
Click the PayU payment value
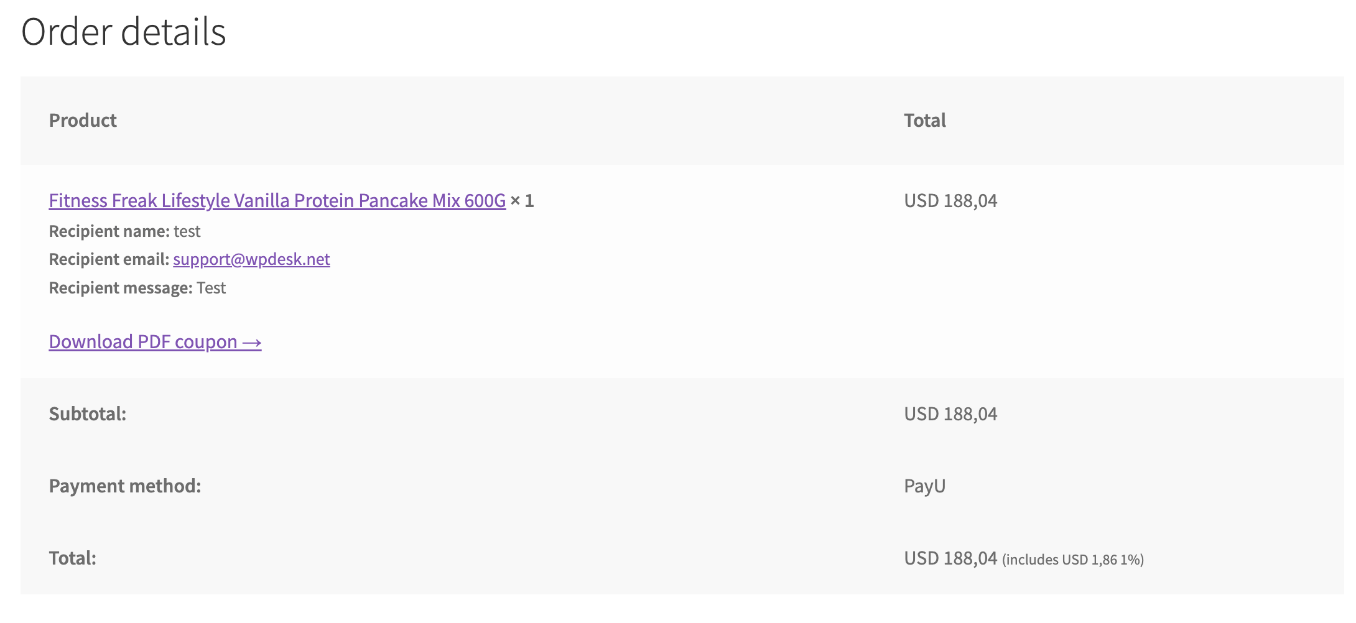coord(924,486)
